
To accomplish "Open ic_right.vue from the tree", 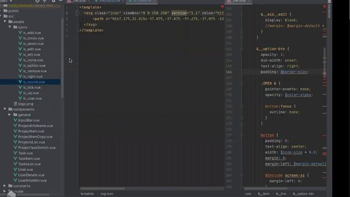I will (33, 77).
